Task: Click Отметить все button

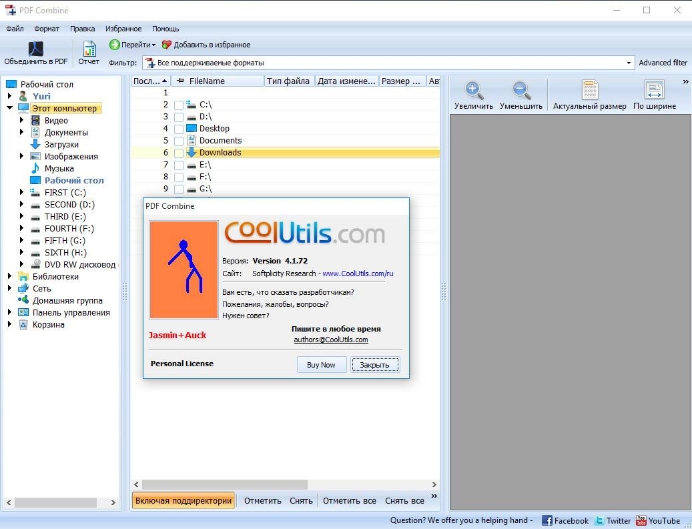Action: 350,501
